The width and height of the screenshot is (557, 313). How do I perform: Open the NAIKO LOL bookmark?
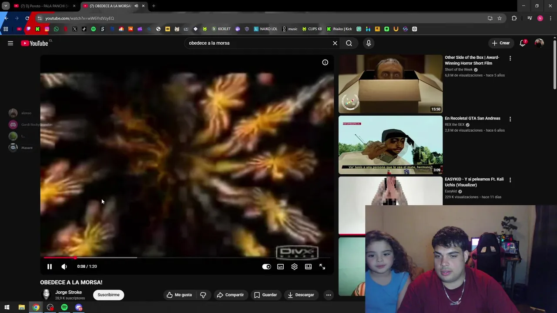click(x=265, y=29)
